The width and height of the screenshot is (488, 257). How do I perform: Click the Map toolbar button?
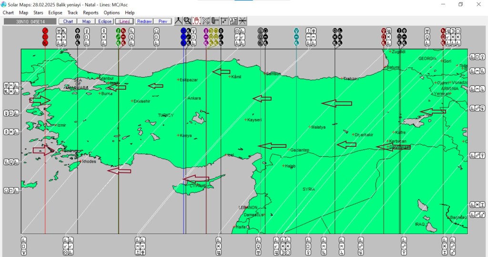(x=86, y=21)
